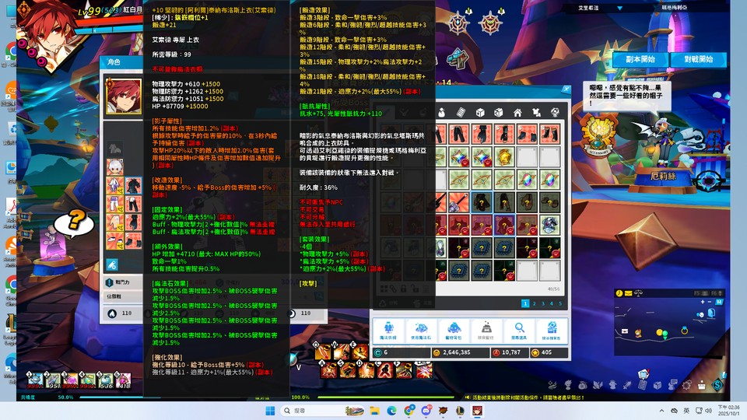Go to inventory page 5
Viewport: 747px width, 420px height.
coord(561,303)
